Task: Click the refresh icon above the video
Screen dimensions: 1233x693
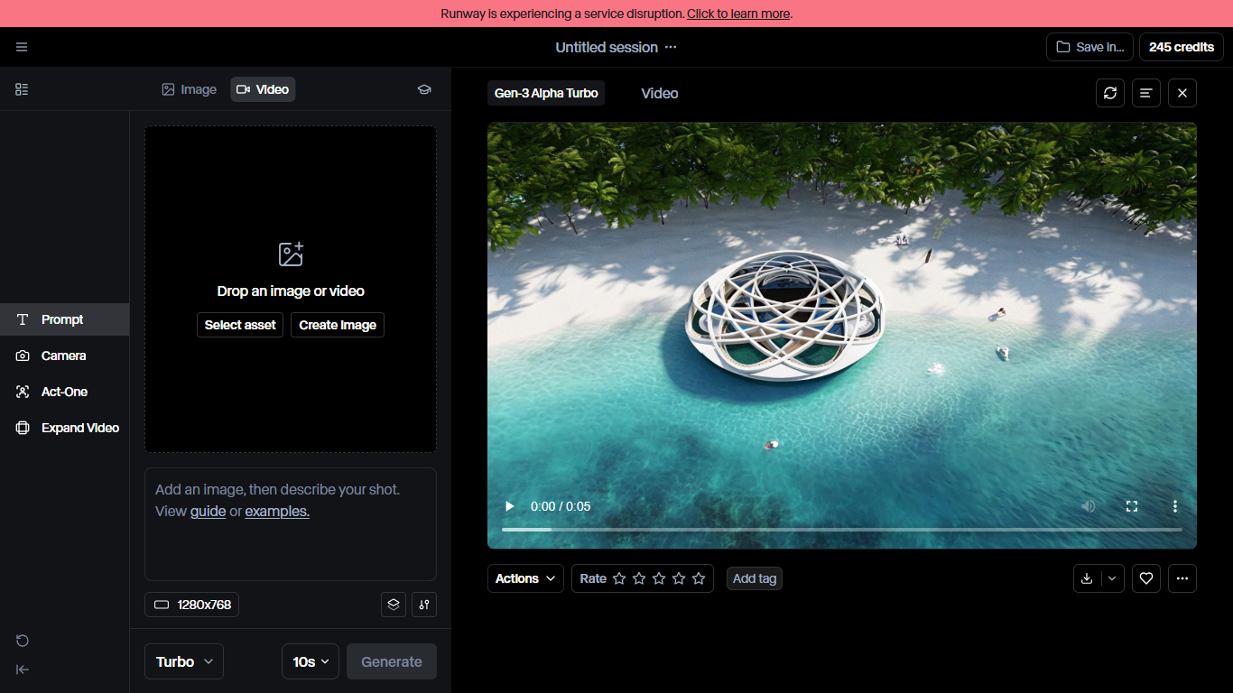Action: (x=1110, y=93)
